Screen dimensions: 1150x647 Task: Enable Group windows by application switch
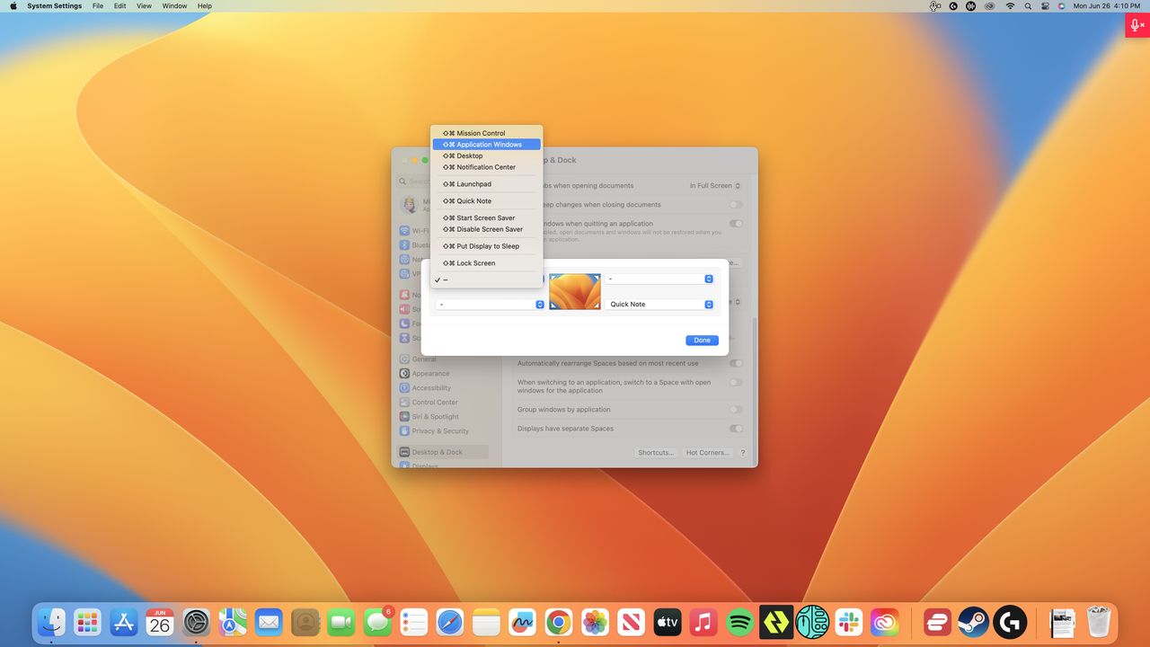(736, 409)
